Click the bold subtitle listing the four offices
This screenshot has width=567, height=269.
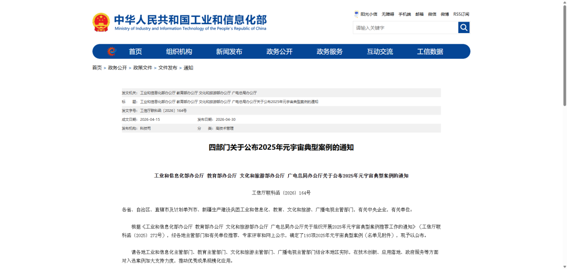pos(281,175)
